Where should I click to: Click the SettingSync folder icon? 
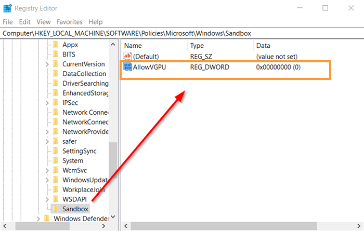click(56, 151)
